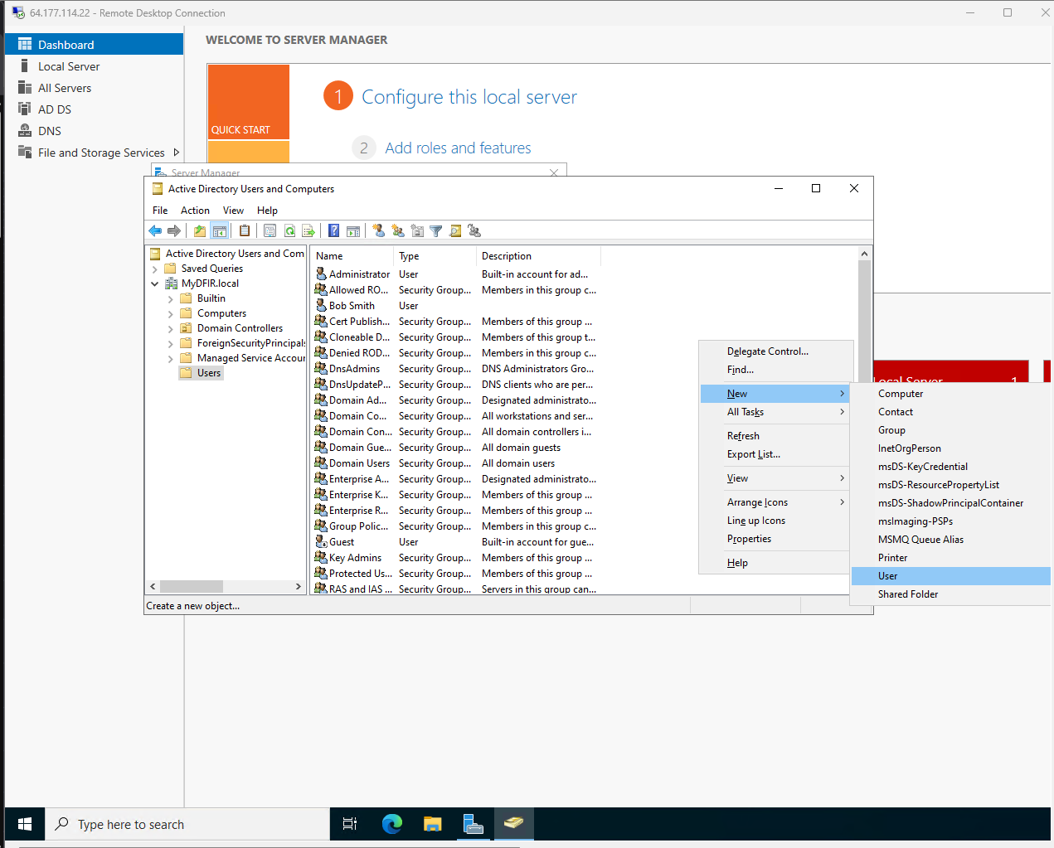Click Dashboard icon in Server Manager sidebar
The width and height of the screenshot is (1054, 848).
click(25, 44)
